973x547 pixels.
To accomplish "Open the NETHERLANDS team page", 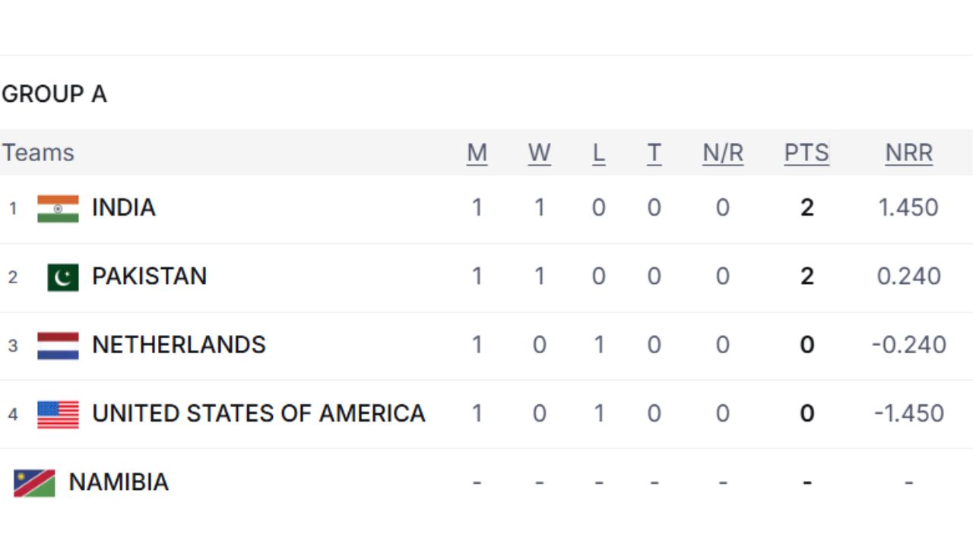I will tap(178, 345).
